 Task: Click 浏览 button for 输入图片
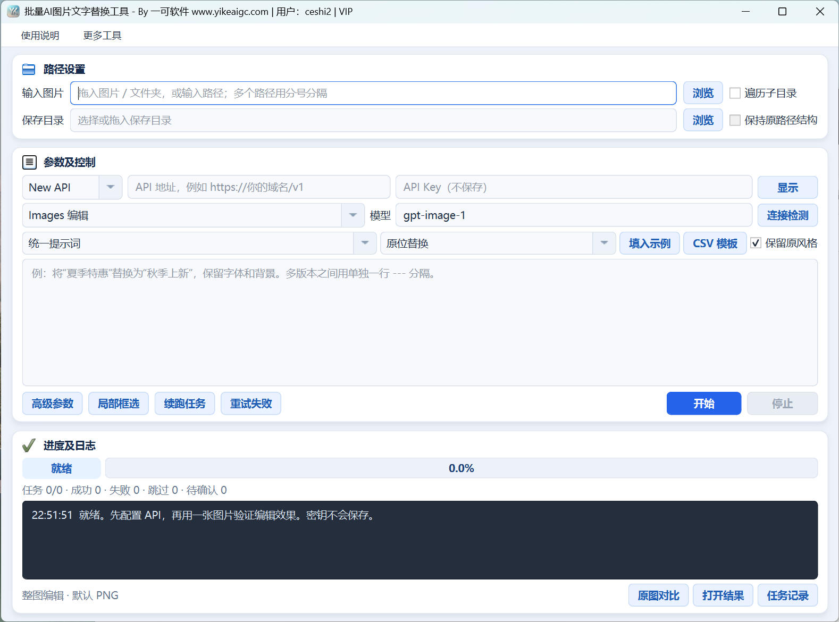tap(703, 93)
